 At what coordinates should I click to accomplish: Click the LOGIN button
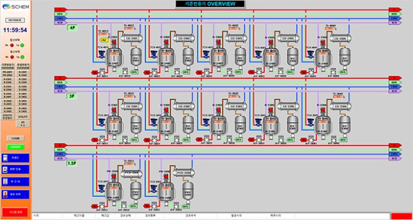pos(15,138)
